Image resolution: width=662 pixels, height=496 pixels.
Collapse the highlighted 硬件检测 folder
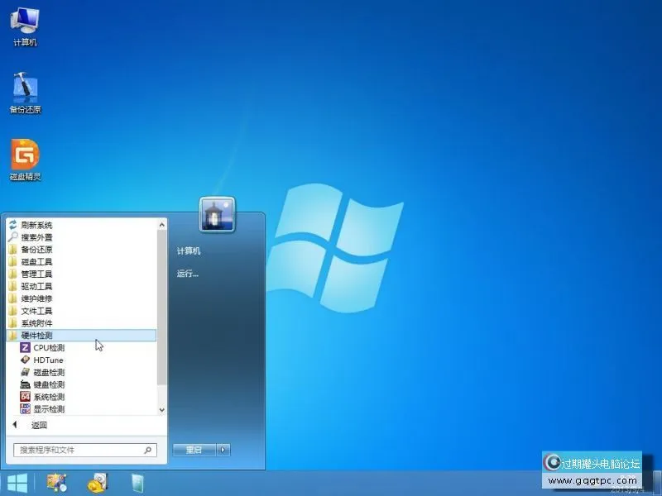[x=41, y=336]
